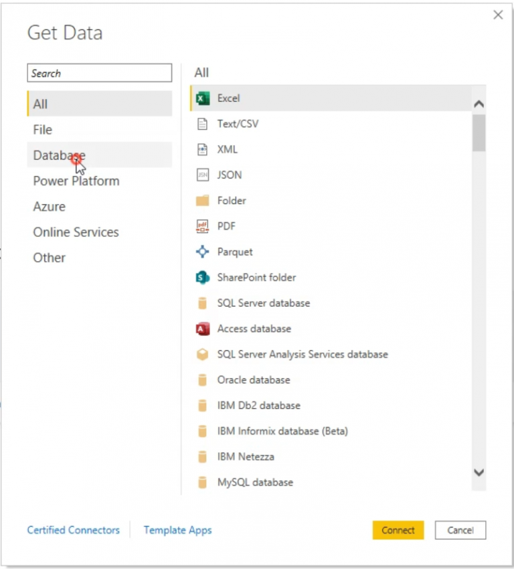Open the Certified Connectors link
Image resolution: width=514 pixels, height=569 pixels.
tap(73, 530)
